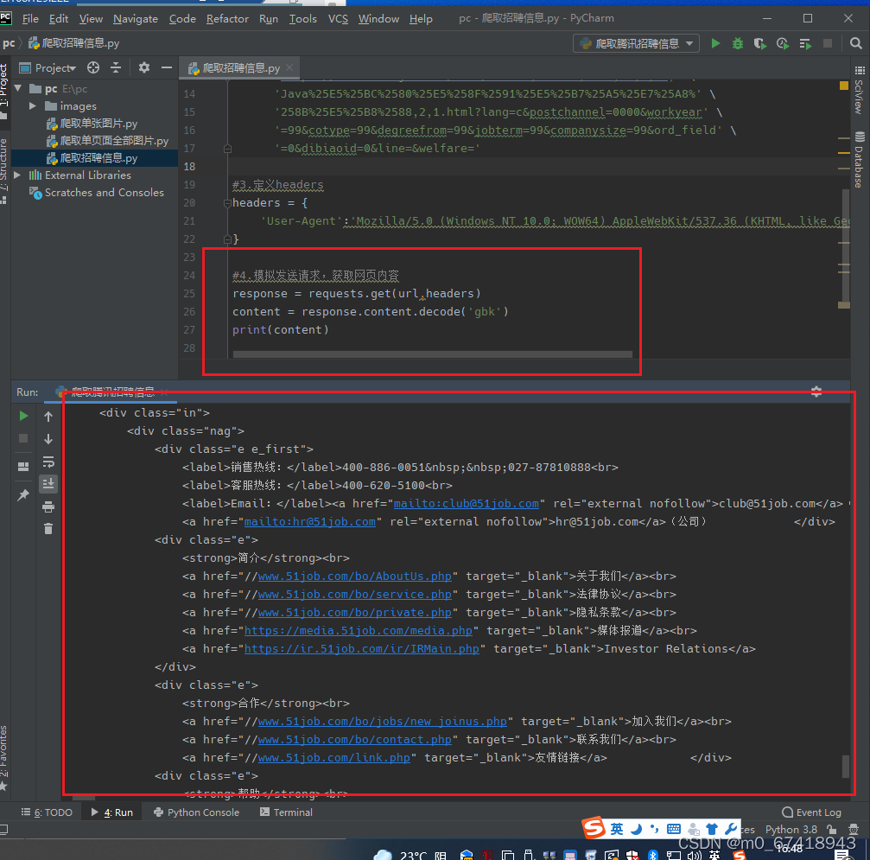
Task: Open the ir.51job.com/ir/IRMain.php link
Action: [x=361, y=648]
